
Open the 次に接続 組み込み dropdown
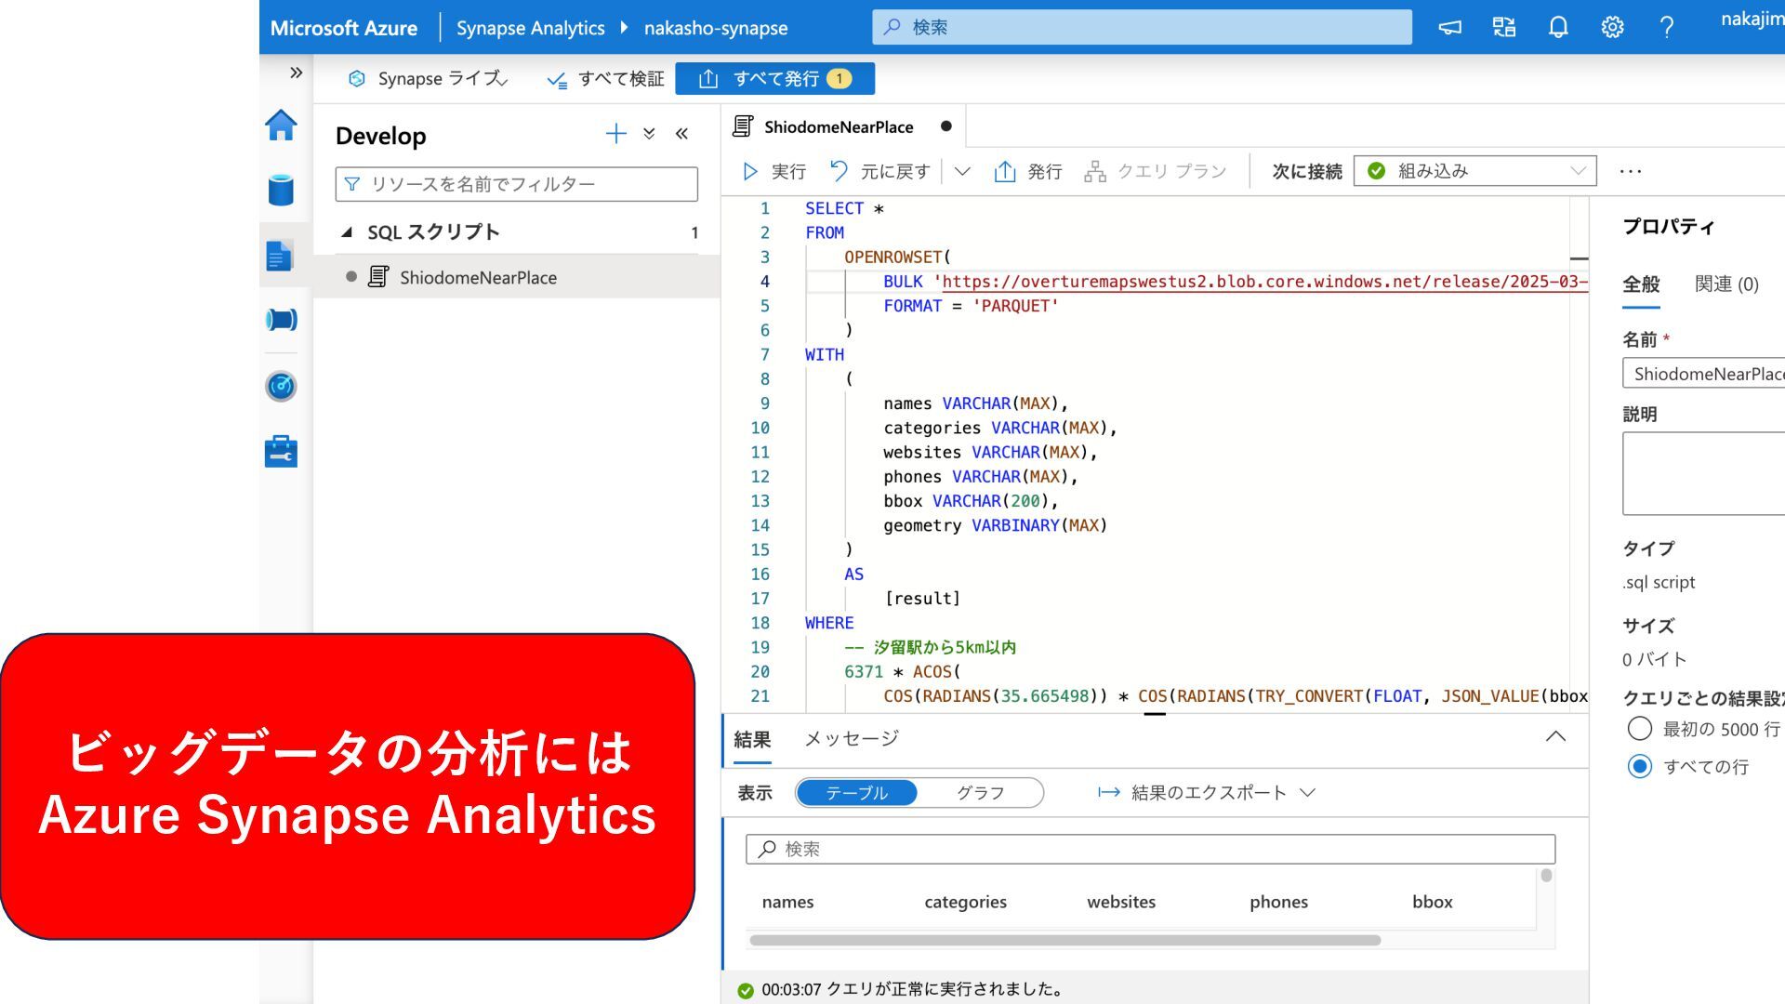[x=1474, y=171]
